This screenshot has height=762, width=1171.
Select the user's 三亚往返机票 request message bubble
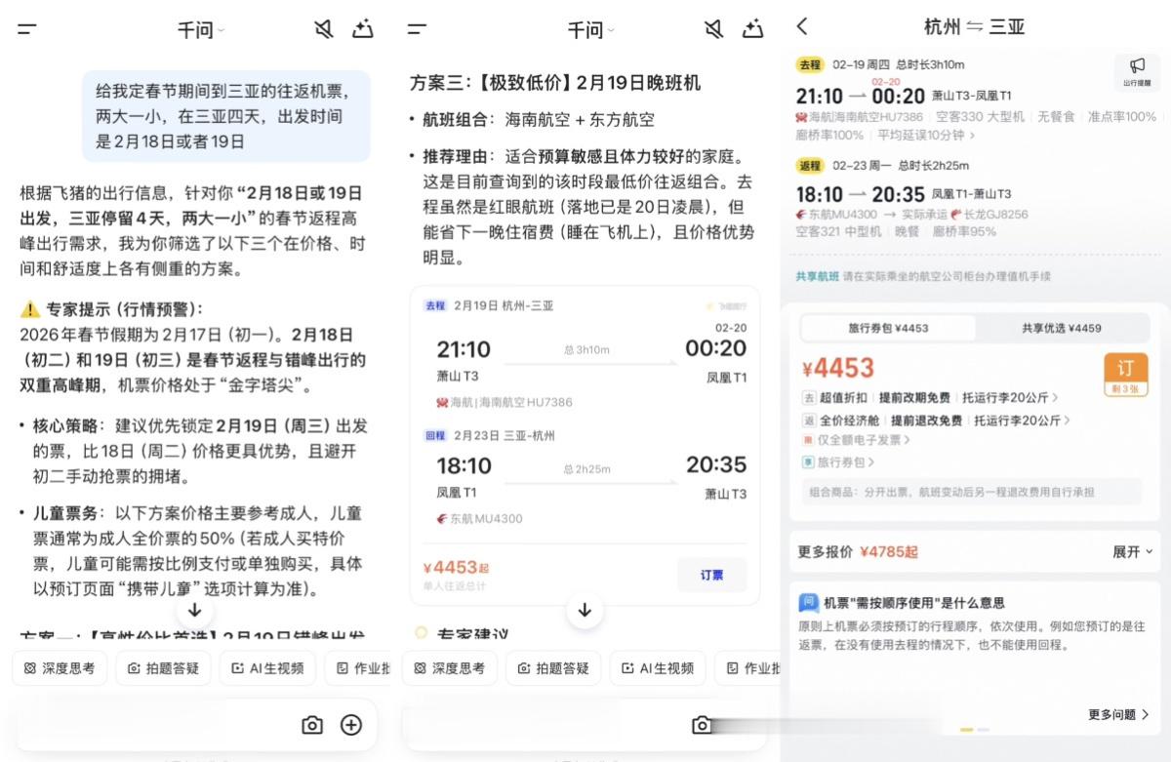[225, 116]
